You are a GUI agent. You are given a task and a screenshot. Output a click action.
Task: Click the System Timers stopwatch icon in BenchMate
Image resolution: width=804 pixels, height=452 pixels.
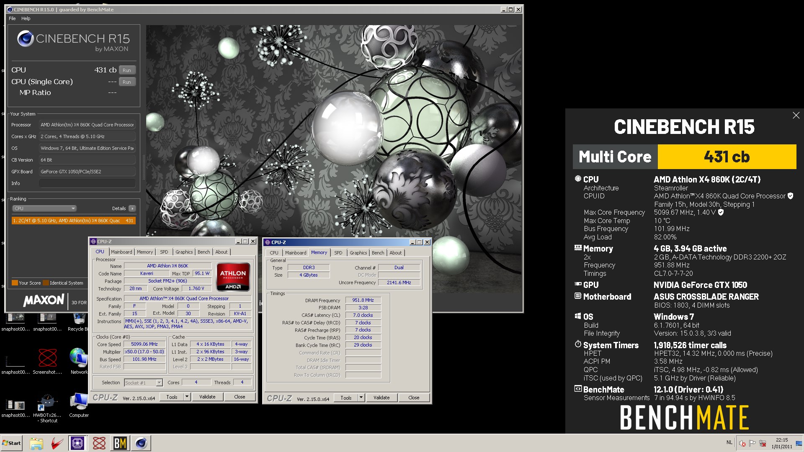[578, 344]
